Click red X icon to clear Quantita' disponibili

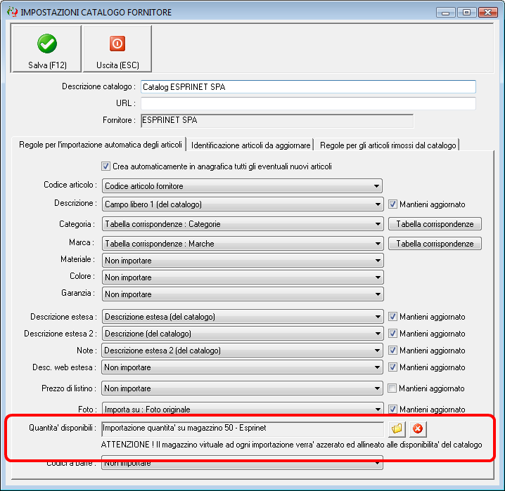tap(418, 429)
